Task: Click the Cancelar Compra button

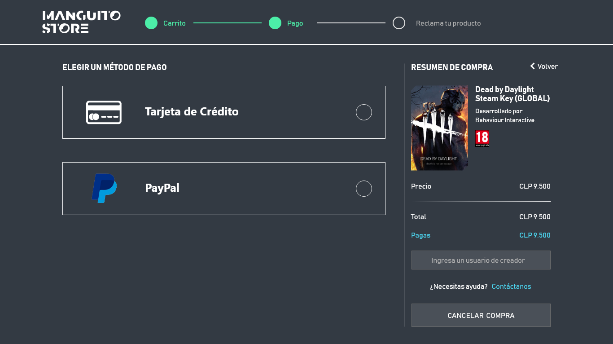Action: click(481, 315)
